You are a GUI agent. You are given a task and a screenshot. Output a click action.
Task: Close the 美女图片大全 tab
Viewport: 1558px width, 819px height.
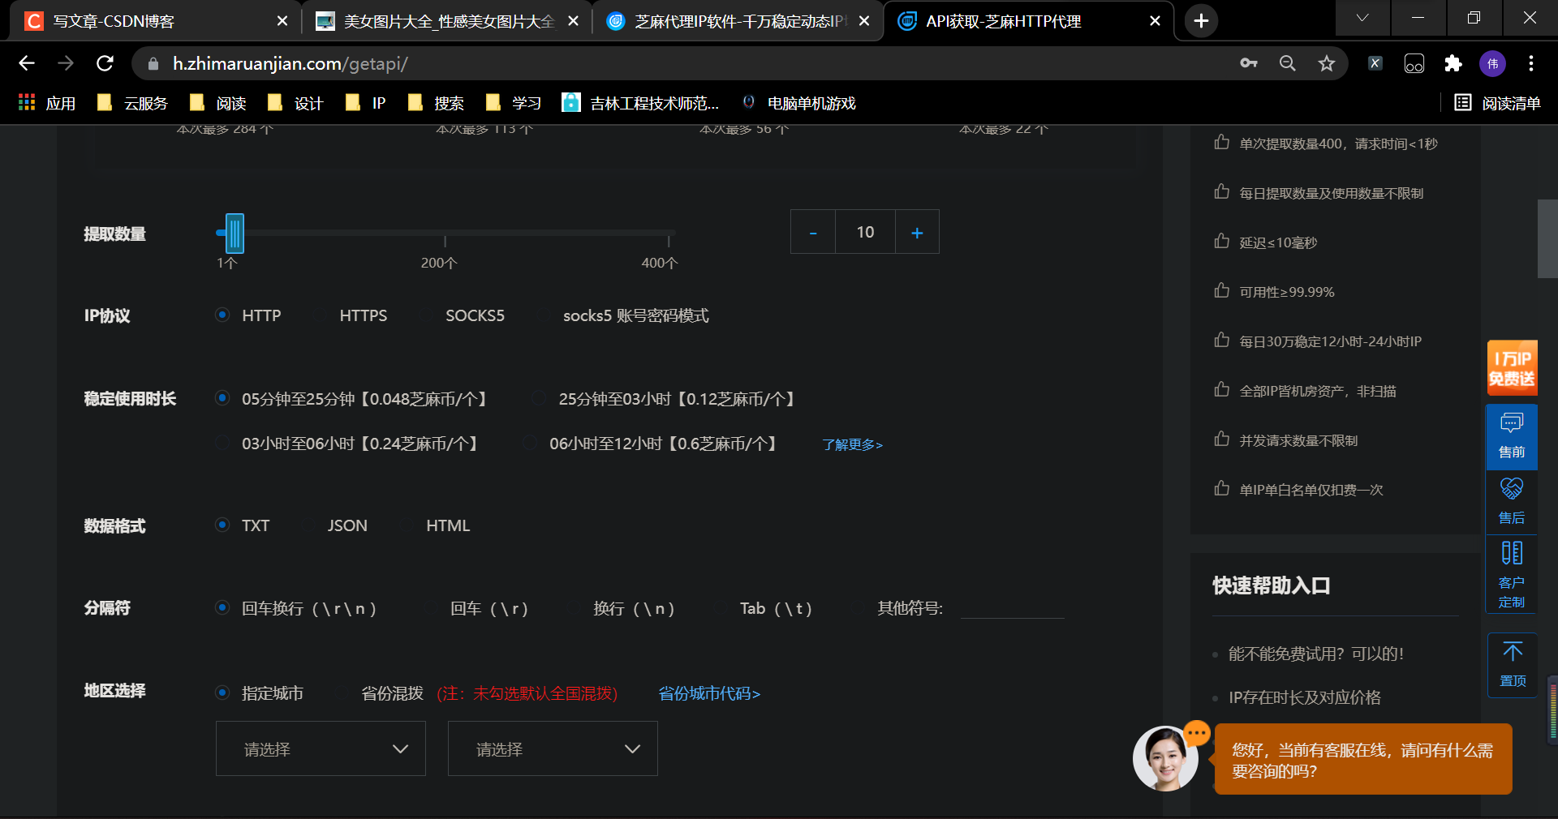[x=573, y=21]
